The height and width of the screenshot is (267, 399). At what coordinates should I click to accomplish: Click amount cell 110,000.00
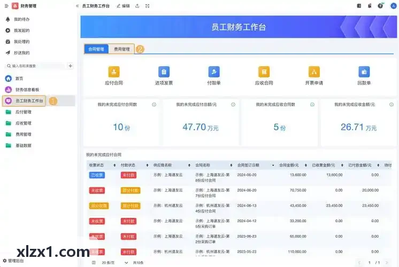(297, 252)
